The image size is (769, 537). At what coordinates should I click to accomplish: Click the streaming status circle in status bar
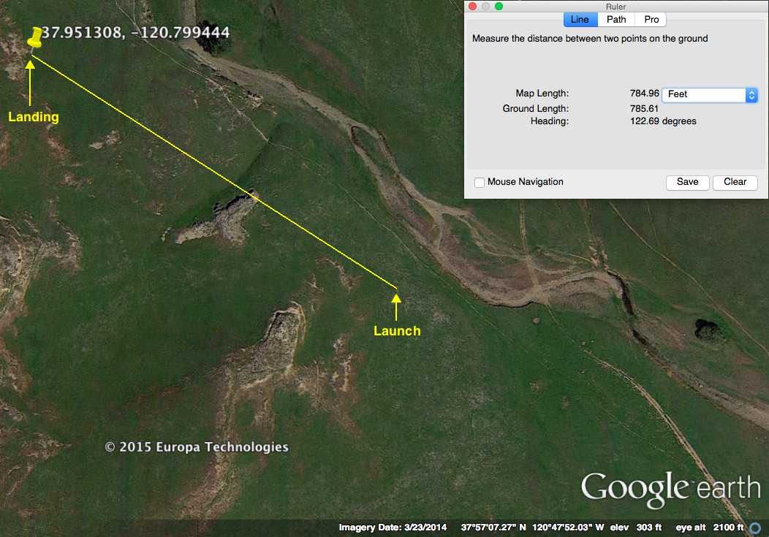(755, 528)
